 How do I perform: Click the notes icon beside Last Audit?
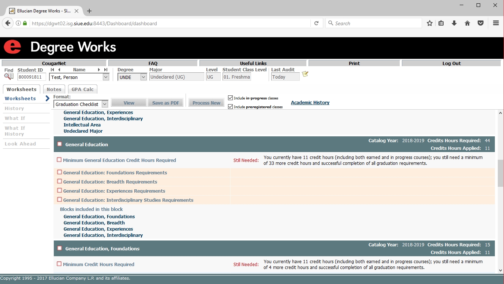(305, 74)
